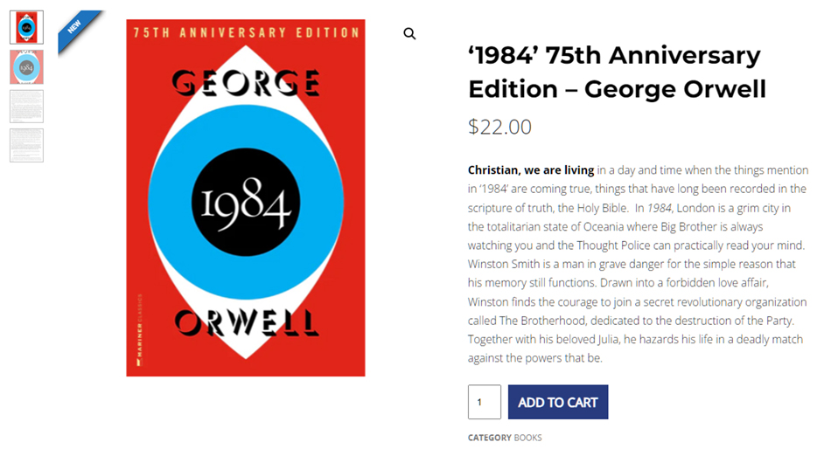Screen dimensions: 831x449
Task: Click the magnifying glass zoom icon
Action: click(409, 34)
